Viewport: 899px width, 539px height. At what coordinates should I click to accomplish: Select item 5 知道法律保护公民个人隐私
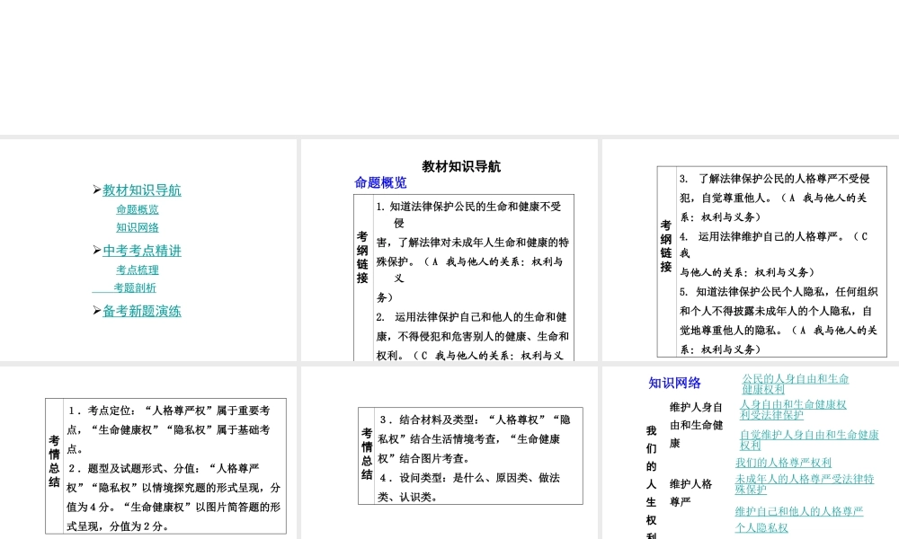(x=779, y=320)
